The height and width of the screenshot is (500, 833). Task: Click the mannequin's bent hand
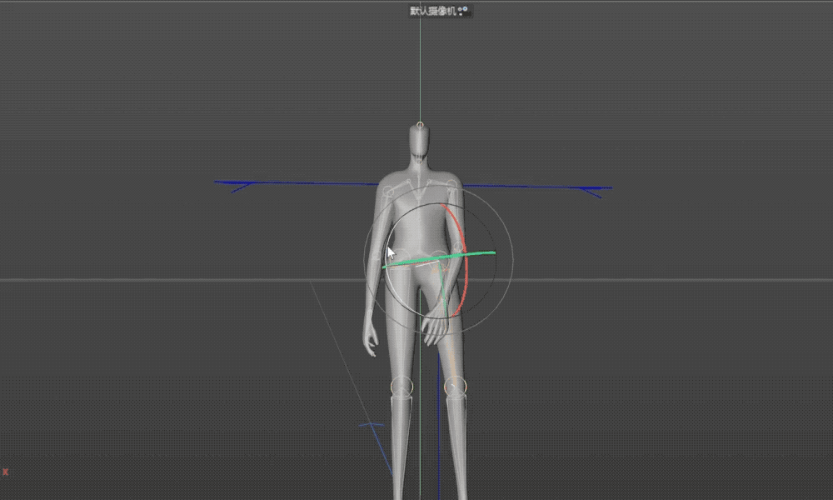click(433, 331)
